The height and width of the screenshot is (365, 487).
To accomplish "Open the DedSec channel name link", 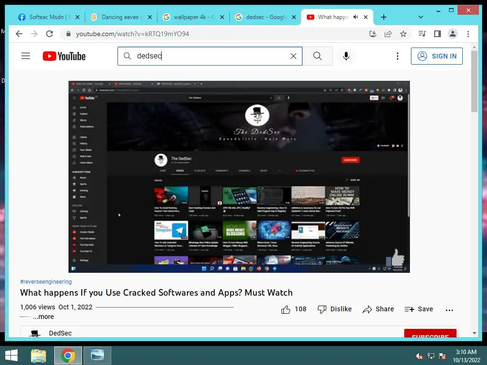I will [60, 333].
